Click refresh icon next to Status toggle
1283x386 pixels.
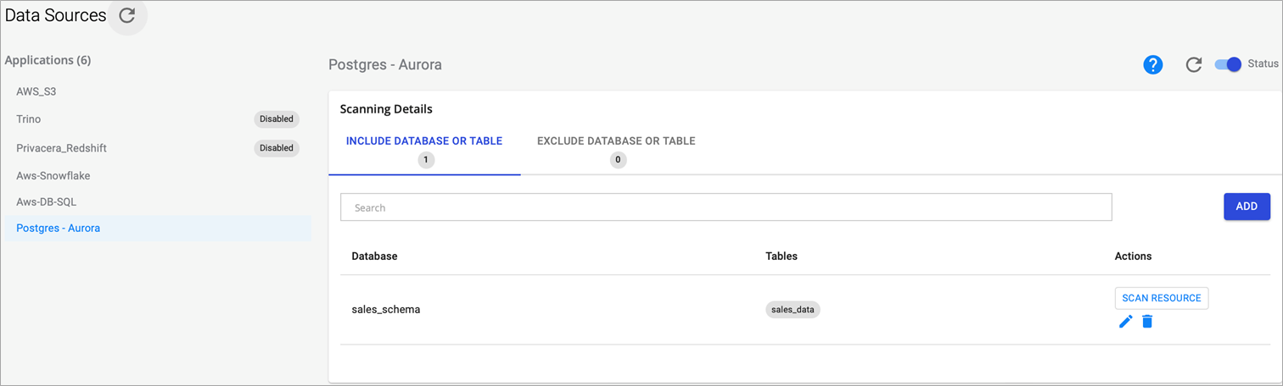[1193, 65]
